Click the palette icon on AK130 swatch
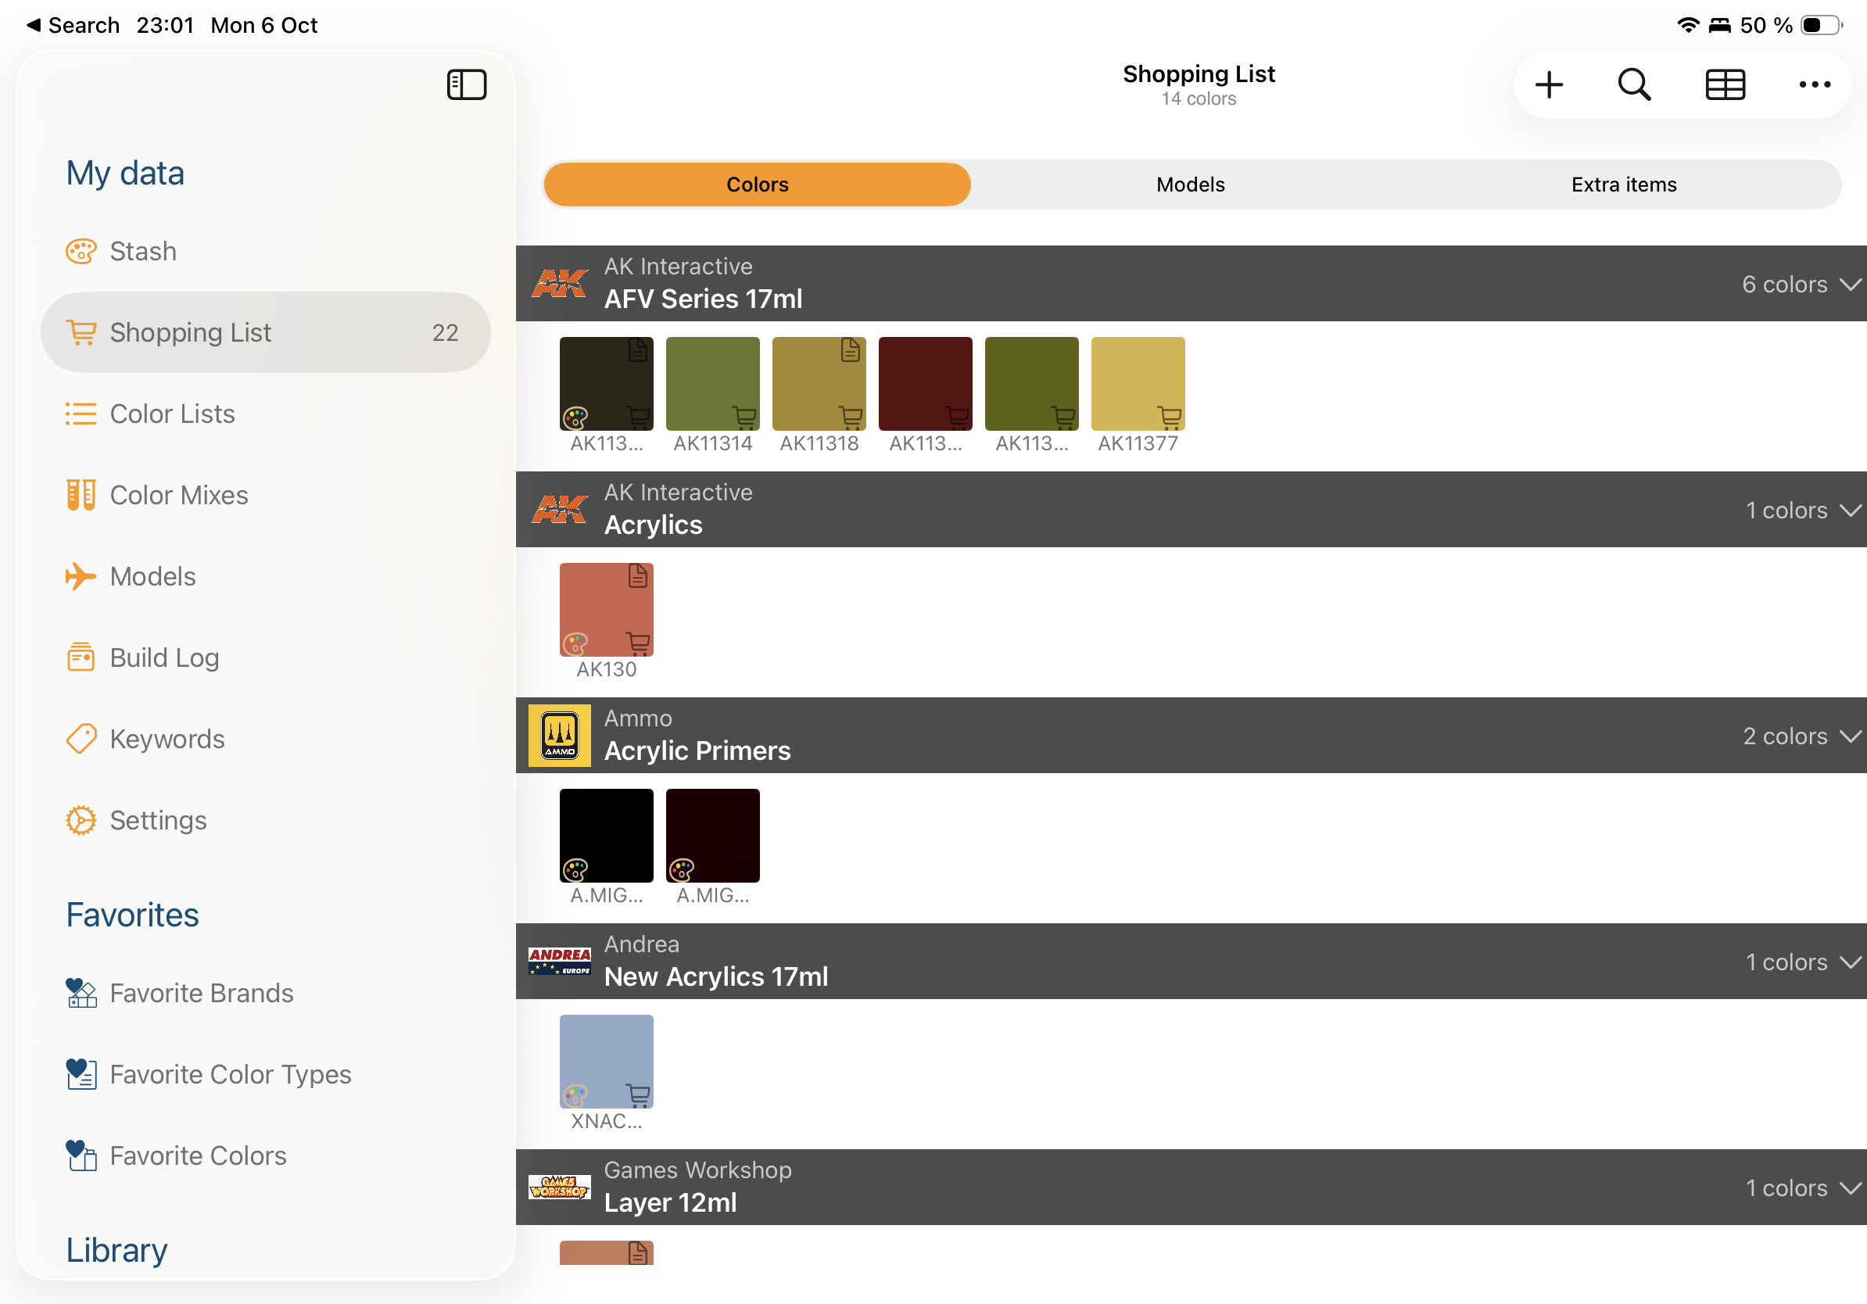 pos(575,644)
